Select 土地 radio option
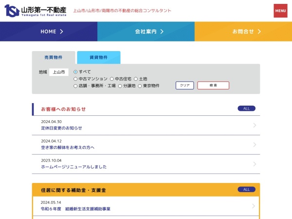This screenshot has height=219, width=292. (136, 79)
